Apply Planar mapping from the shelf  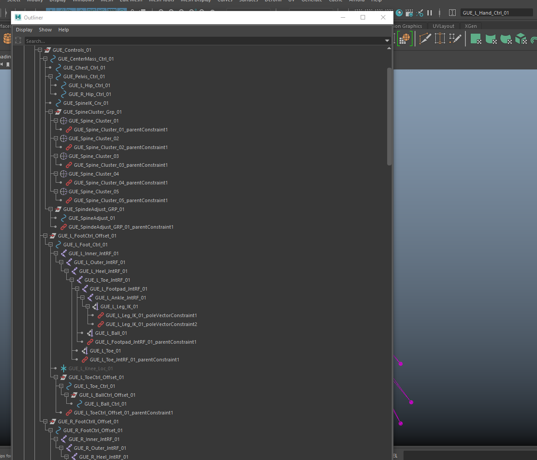(476, 39)
